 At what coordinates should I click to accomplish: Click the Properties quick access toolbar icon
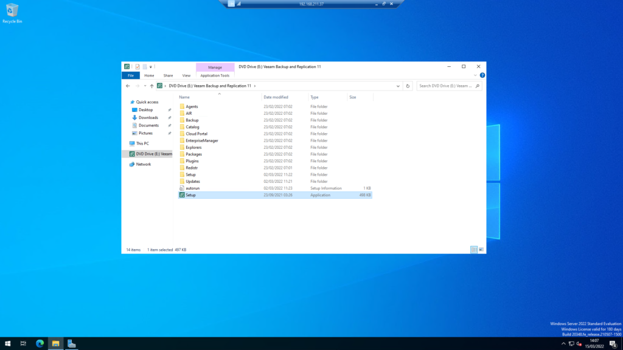137,67
